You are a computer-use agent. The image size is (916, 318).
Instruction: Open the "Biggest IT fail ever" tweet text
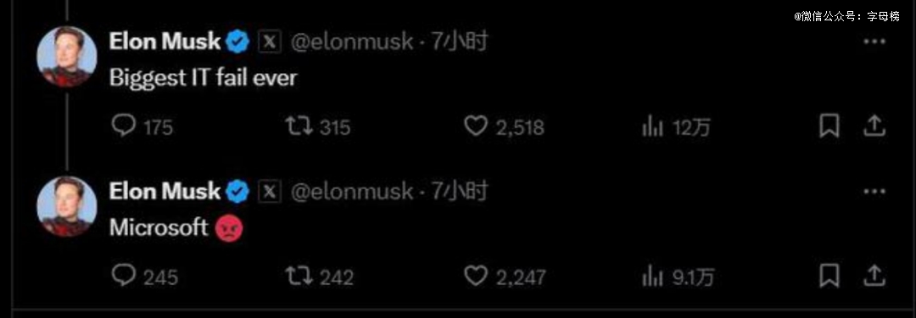click(204, 78)
